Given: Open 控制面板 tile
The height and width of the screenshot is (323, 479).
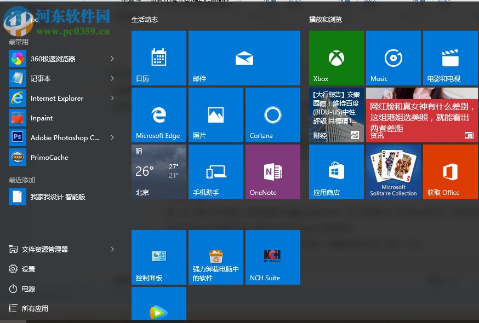Looking at the screenshot, I should (x=158, y=257).
